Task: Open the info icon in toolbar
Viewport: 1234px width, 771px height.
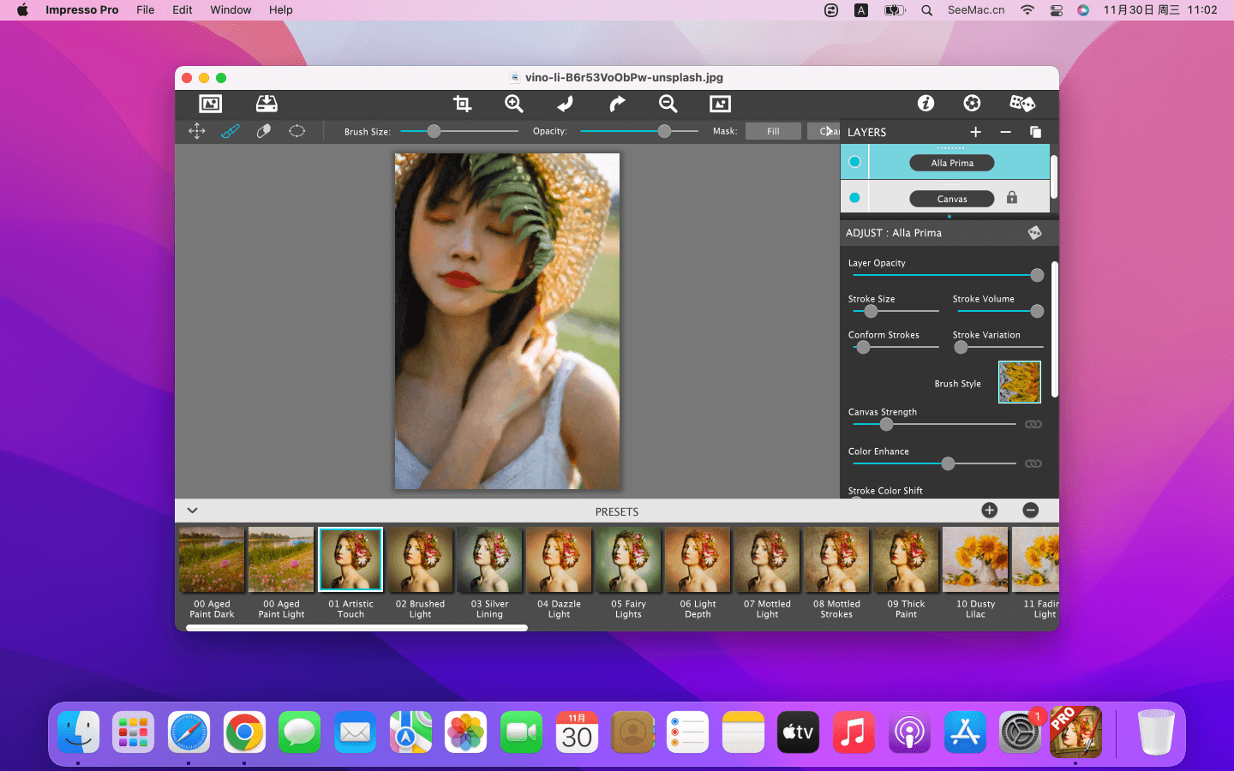Action: click(925, 104)
